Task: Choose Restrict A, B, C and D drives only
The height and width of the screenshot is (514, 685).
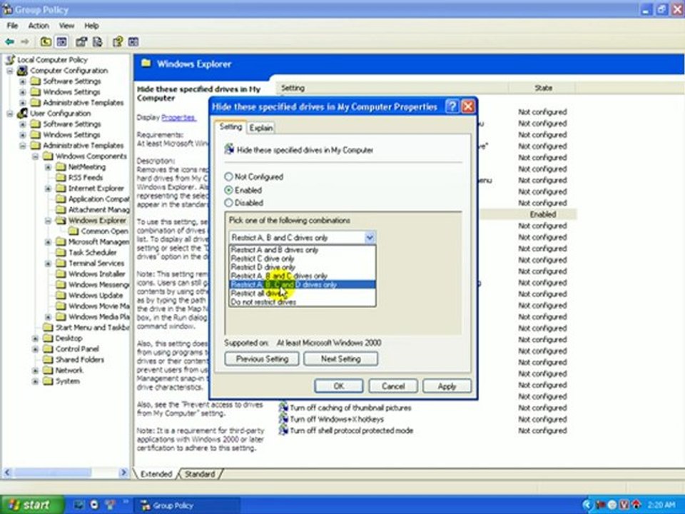Action: (302, 285)
